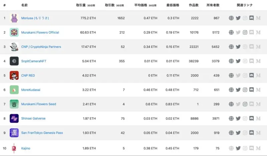Click the CryptoNinja Partners character thumbnail
Screen dimensions: 267x156
(x=14, y=47)
